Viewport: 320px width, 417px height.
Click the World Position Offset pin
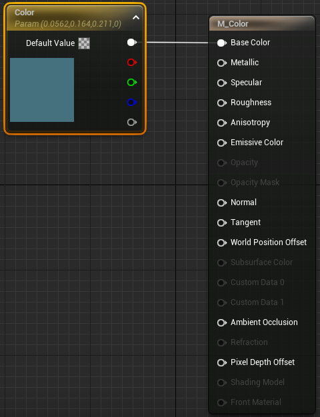pos(222,242)
